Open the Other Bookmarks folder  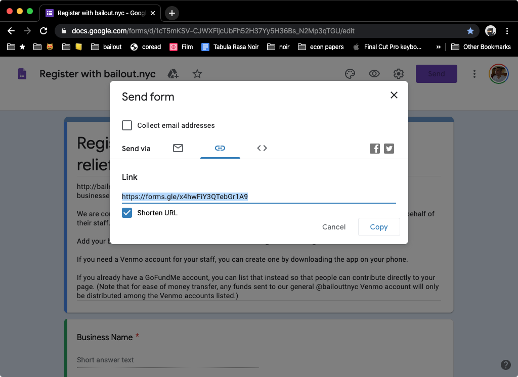tap(481, 47)
